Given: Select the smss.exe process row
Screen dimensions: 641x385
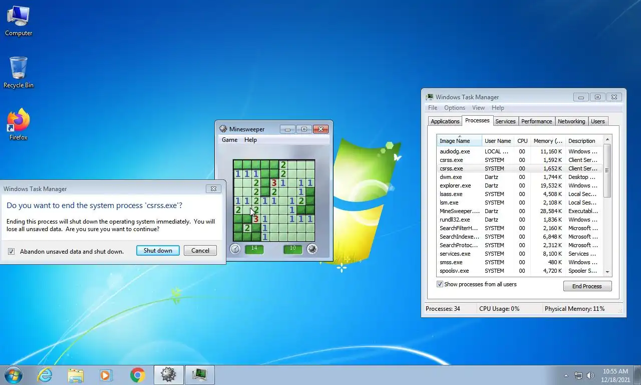Looking at the screenshot, I should tap(519, 262).
